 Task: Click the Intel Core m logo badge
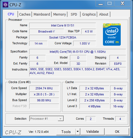pyautogui.click(x=112, y=34)
